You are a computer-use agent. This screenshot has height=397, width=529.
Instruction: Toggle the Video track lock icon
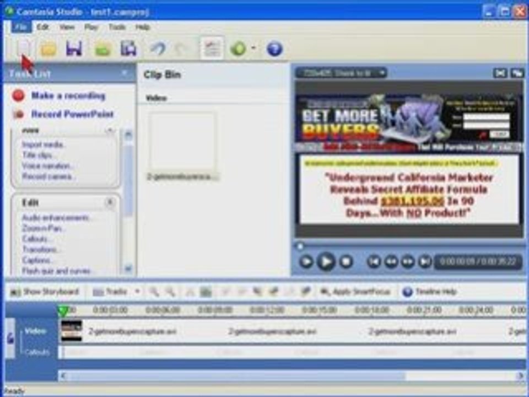click(x=10, y=338)
